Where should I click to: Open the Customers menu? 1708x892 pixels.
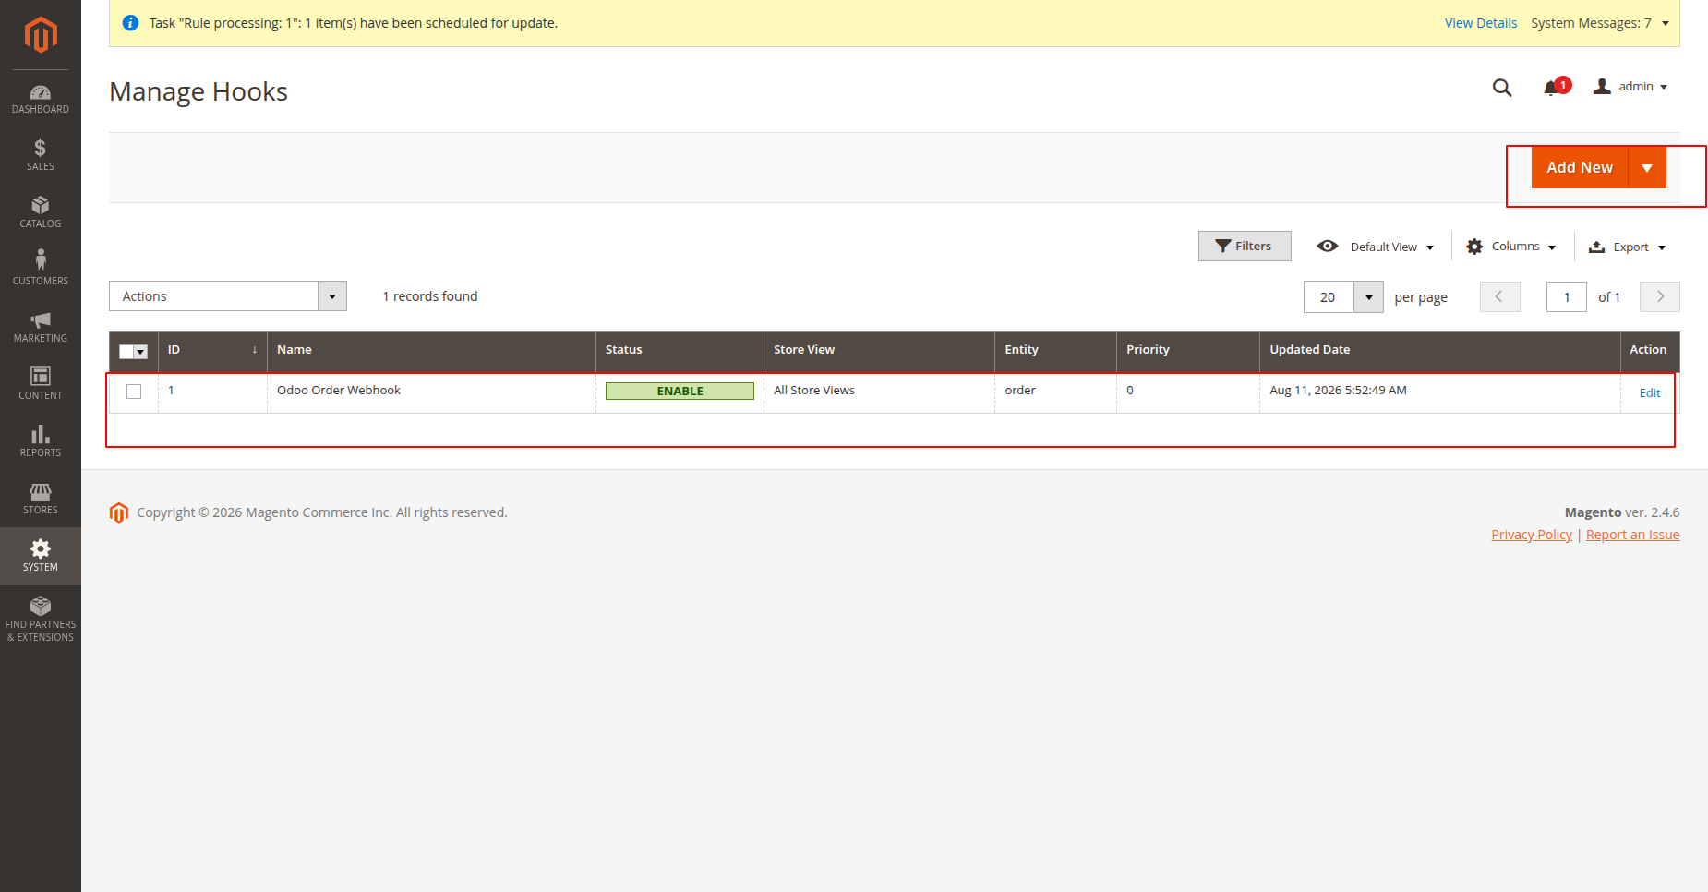(x=41, y=270)
